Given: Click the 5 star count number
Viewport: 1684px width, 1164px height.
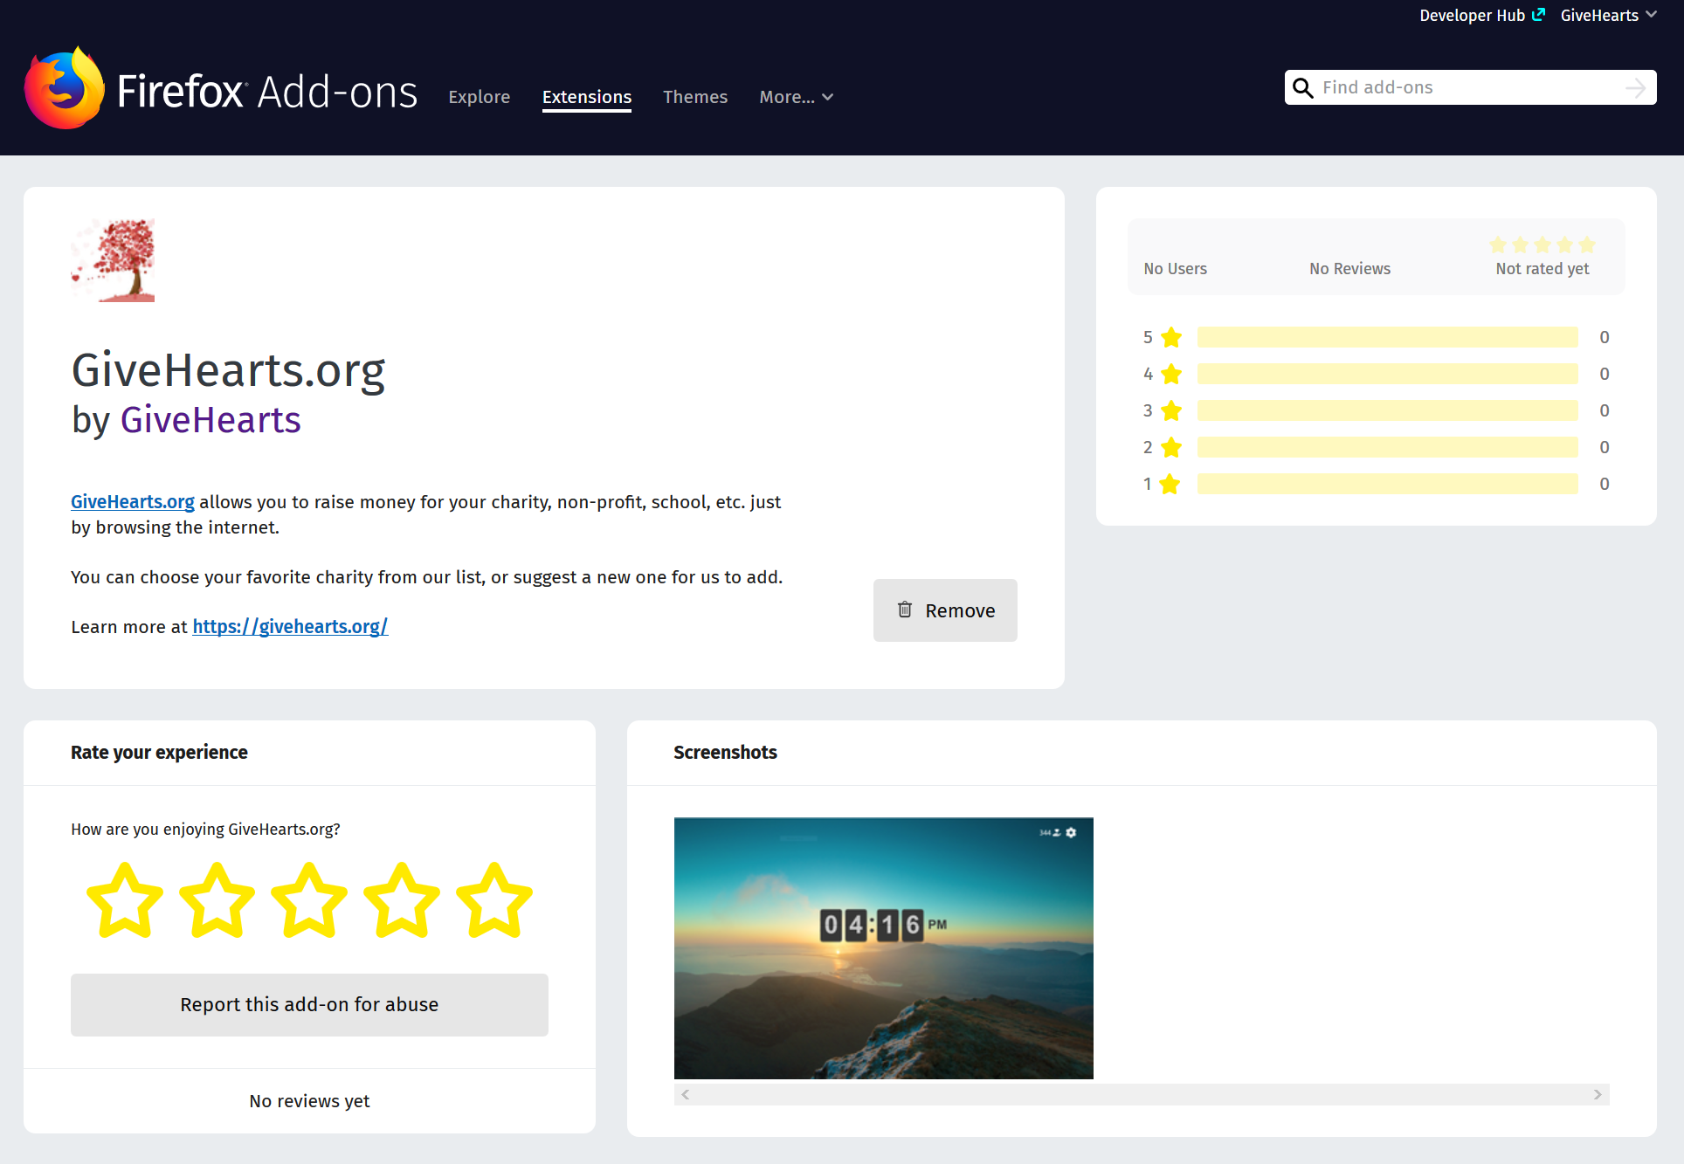Looking at the screenshot, I should pyautogui.click(x=1605, y=337).
